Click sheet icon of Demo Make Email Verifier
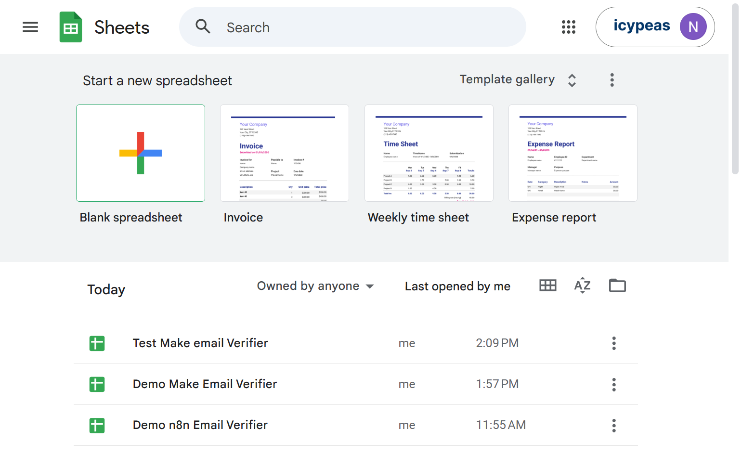Image resolution: width=742 pixels, height=455 pixels. (97, 384)
